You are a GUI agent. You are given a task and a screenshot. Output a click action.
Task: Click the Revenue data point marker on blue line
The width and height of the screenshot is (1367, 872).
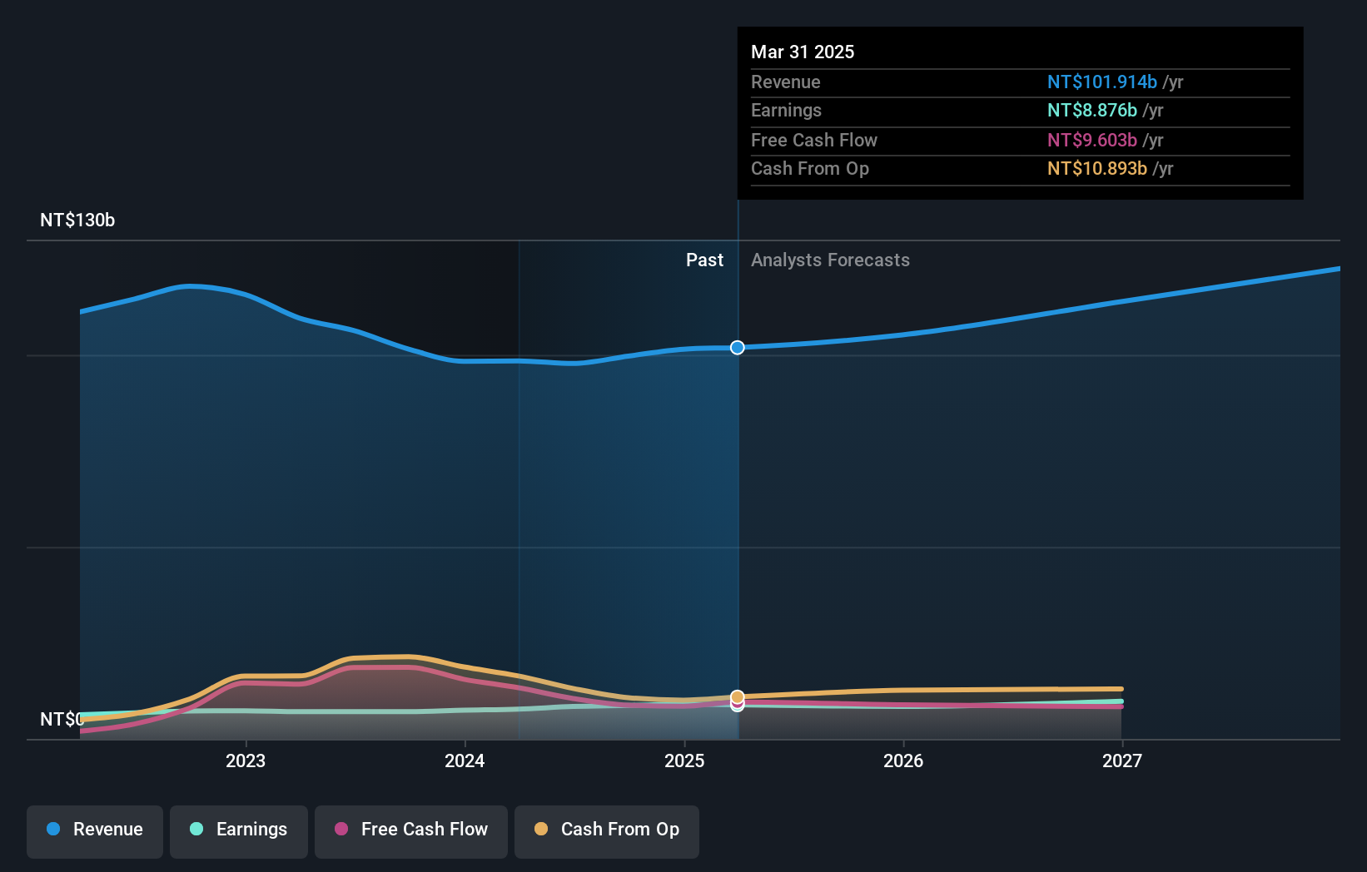[738, 347]
